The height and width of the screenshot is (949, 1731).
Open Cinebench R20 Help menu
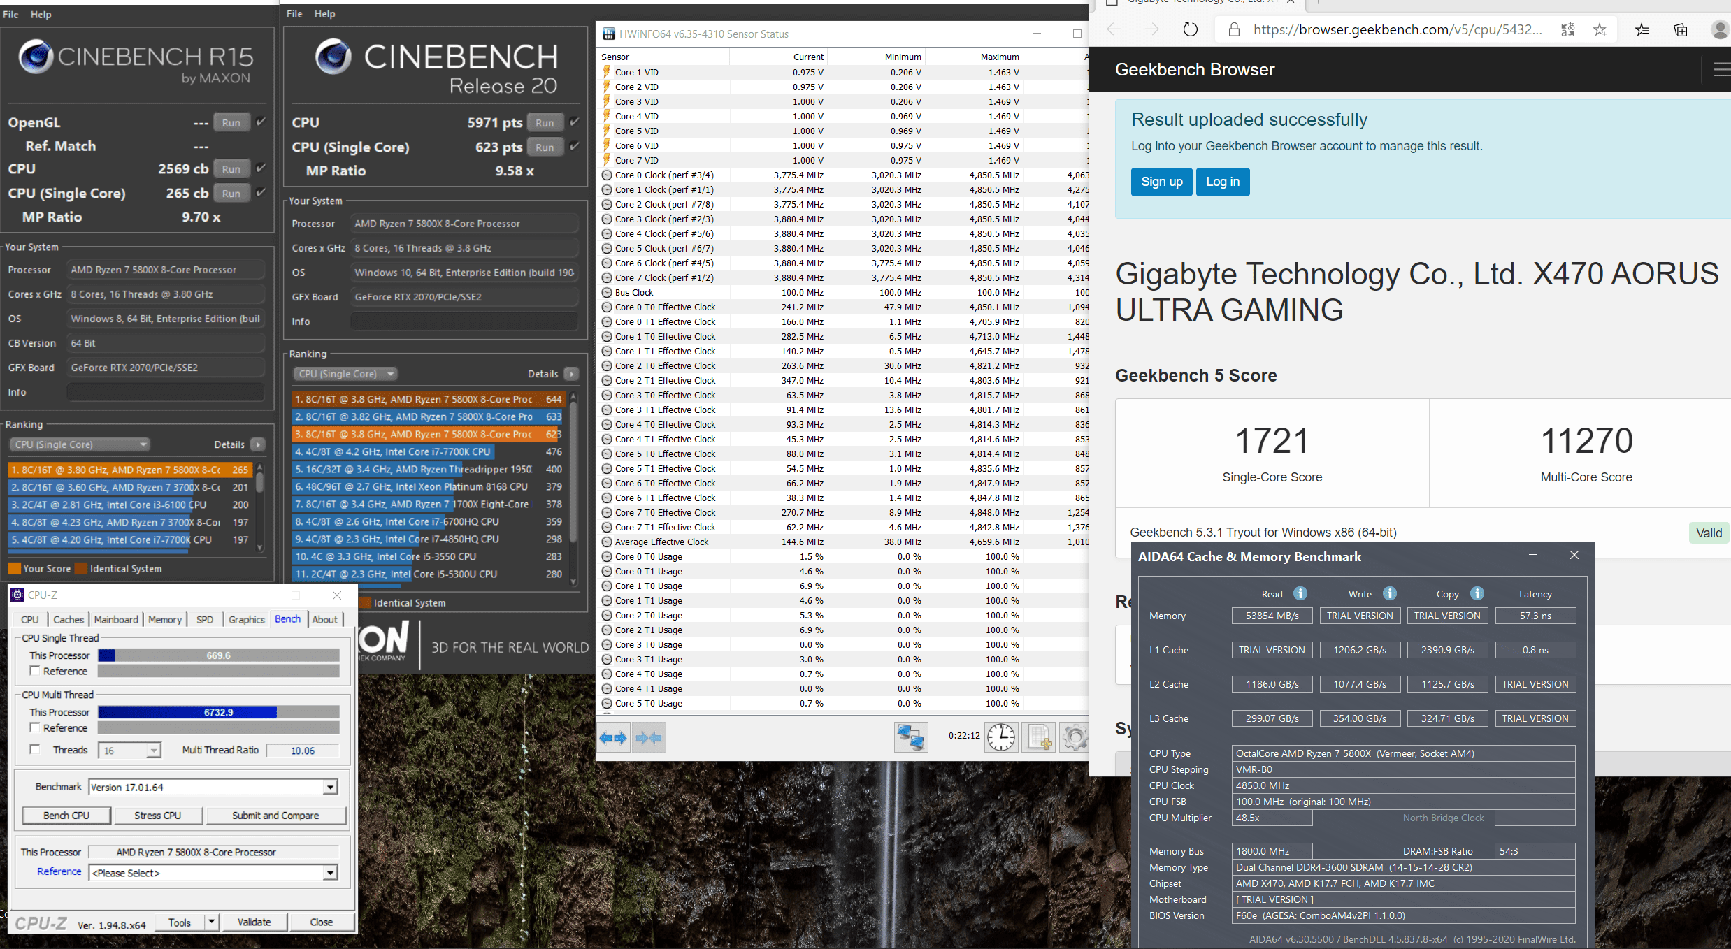click(325, 13)
